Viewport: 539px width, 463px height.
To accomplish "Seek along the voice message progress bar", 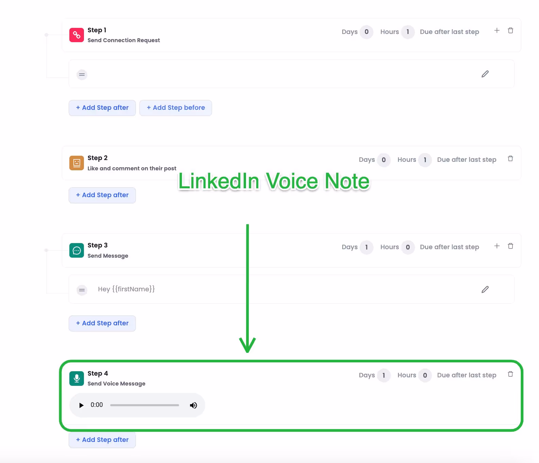I will [x=144, y=405].
